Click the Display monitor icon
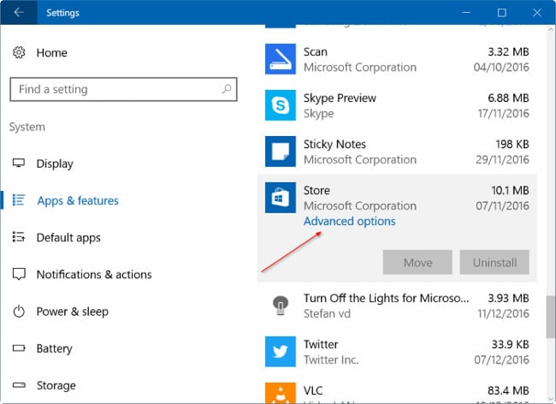 click(19, 163)
